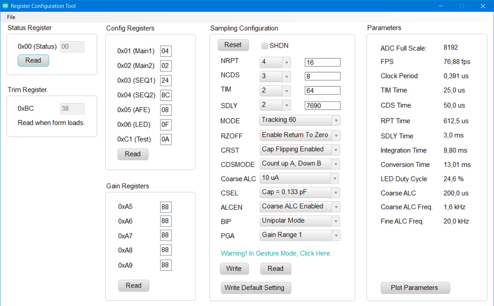Viewport: 494px width, 306px height.
Task: Expand the ALCEN dropdown
Action: click(x=300, y=206)
